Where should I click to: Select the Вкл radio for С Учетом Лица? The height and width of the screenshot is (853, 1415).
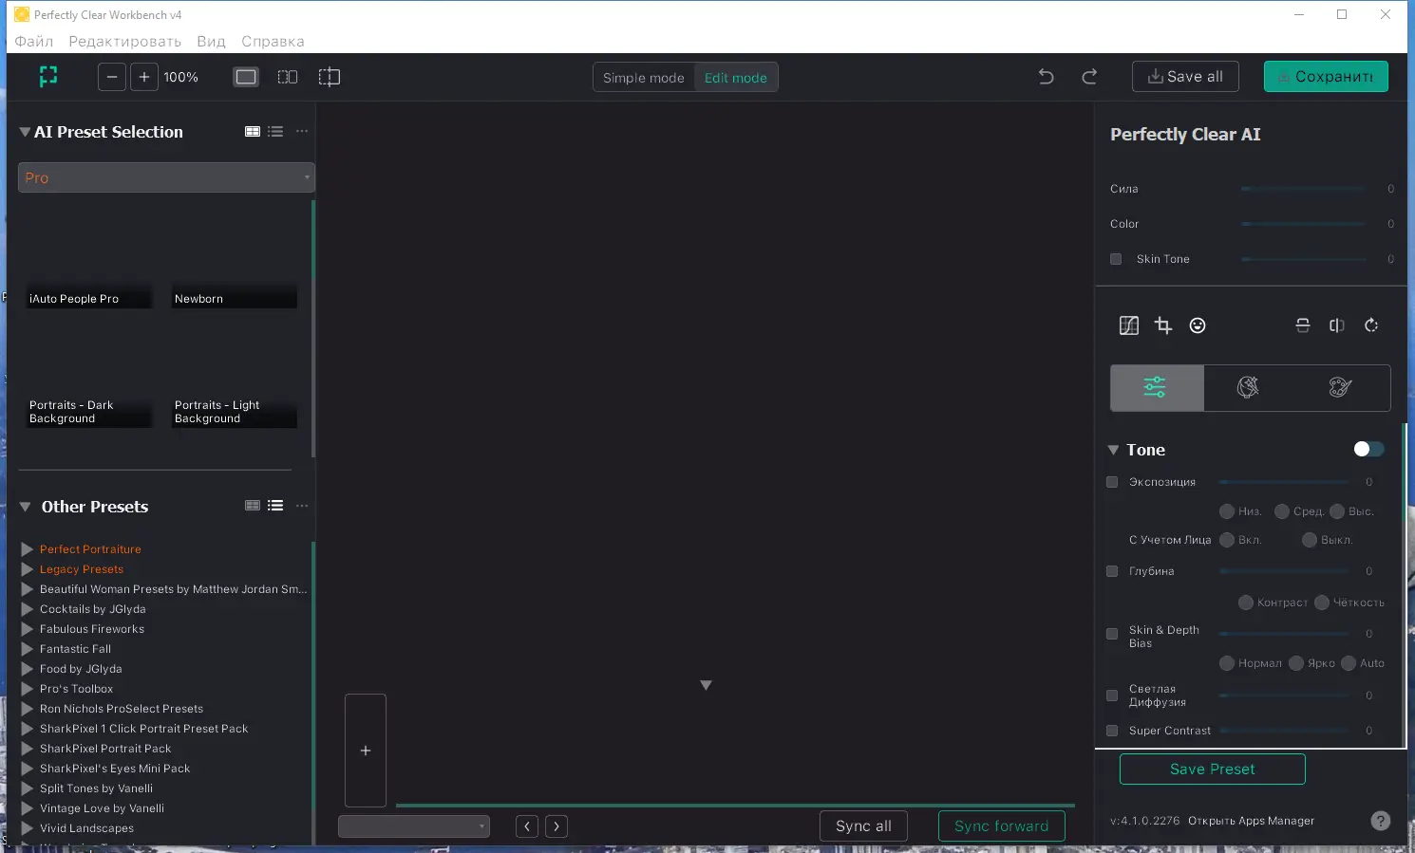tap(1225, 540)
